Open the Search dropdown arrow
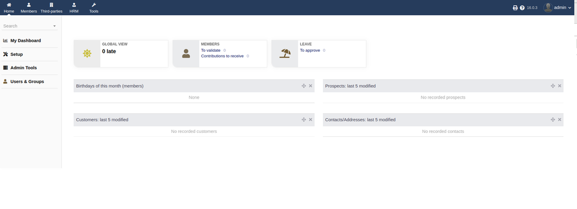This screenshot has width=577, height=209. [x=55, y=26]
